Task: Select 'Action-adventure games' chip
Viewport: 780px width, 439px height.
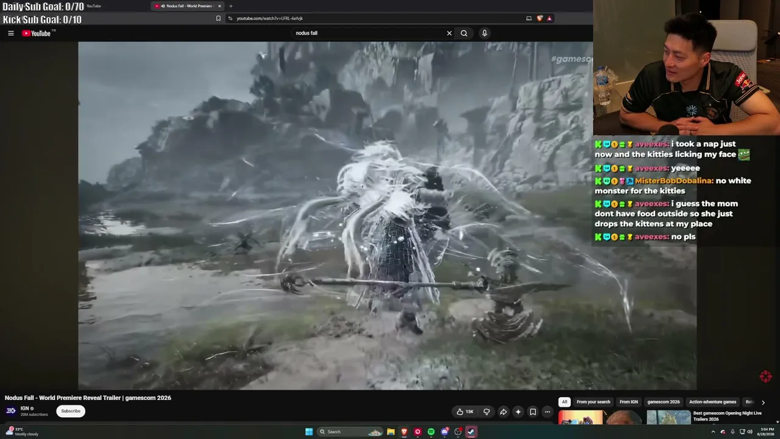Action: 712,402
